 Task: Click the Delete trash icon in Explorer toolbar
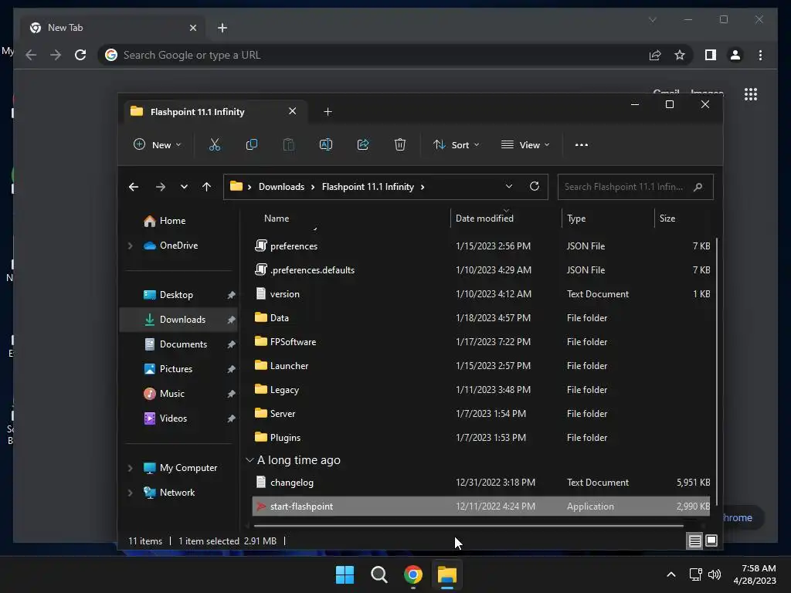point(400,144)
